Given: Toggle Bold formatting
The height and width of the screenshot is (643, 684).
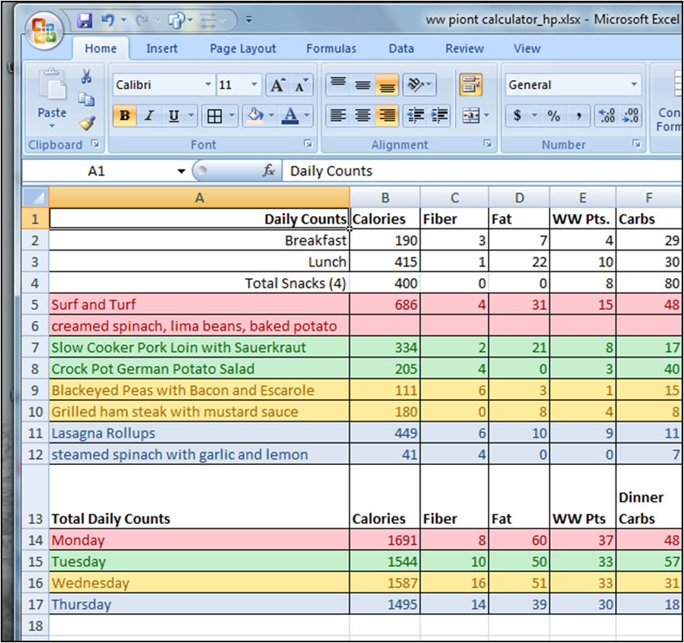Looking at the screenshot, I should pyautogui.click(x=124, y=115).
